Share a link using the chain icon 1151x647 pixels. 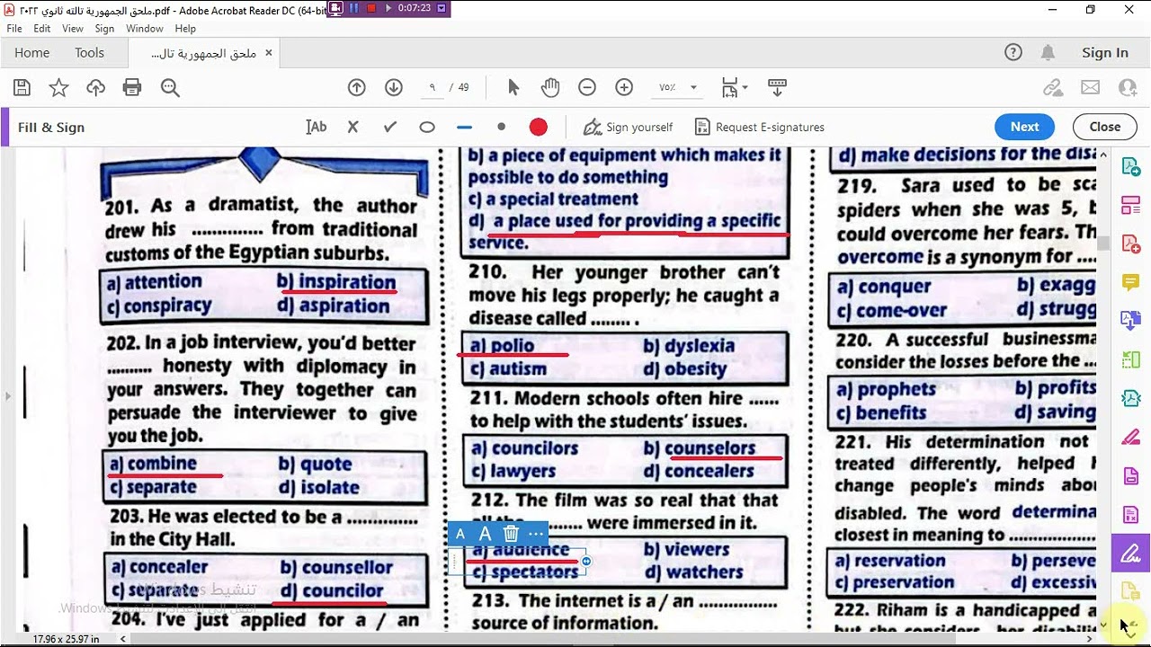point(1053,87)
